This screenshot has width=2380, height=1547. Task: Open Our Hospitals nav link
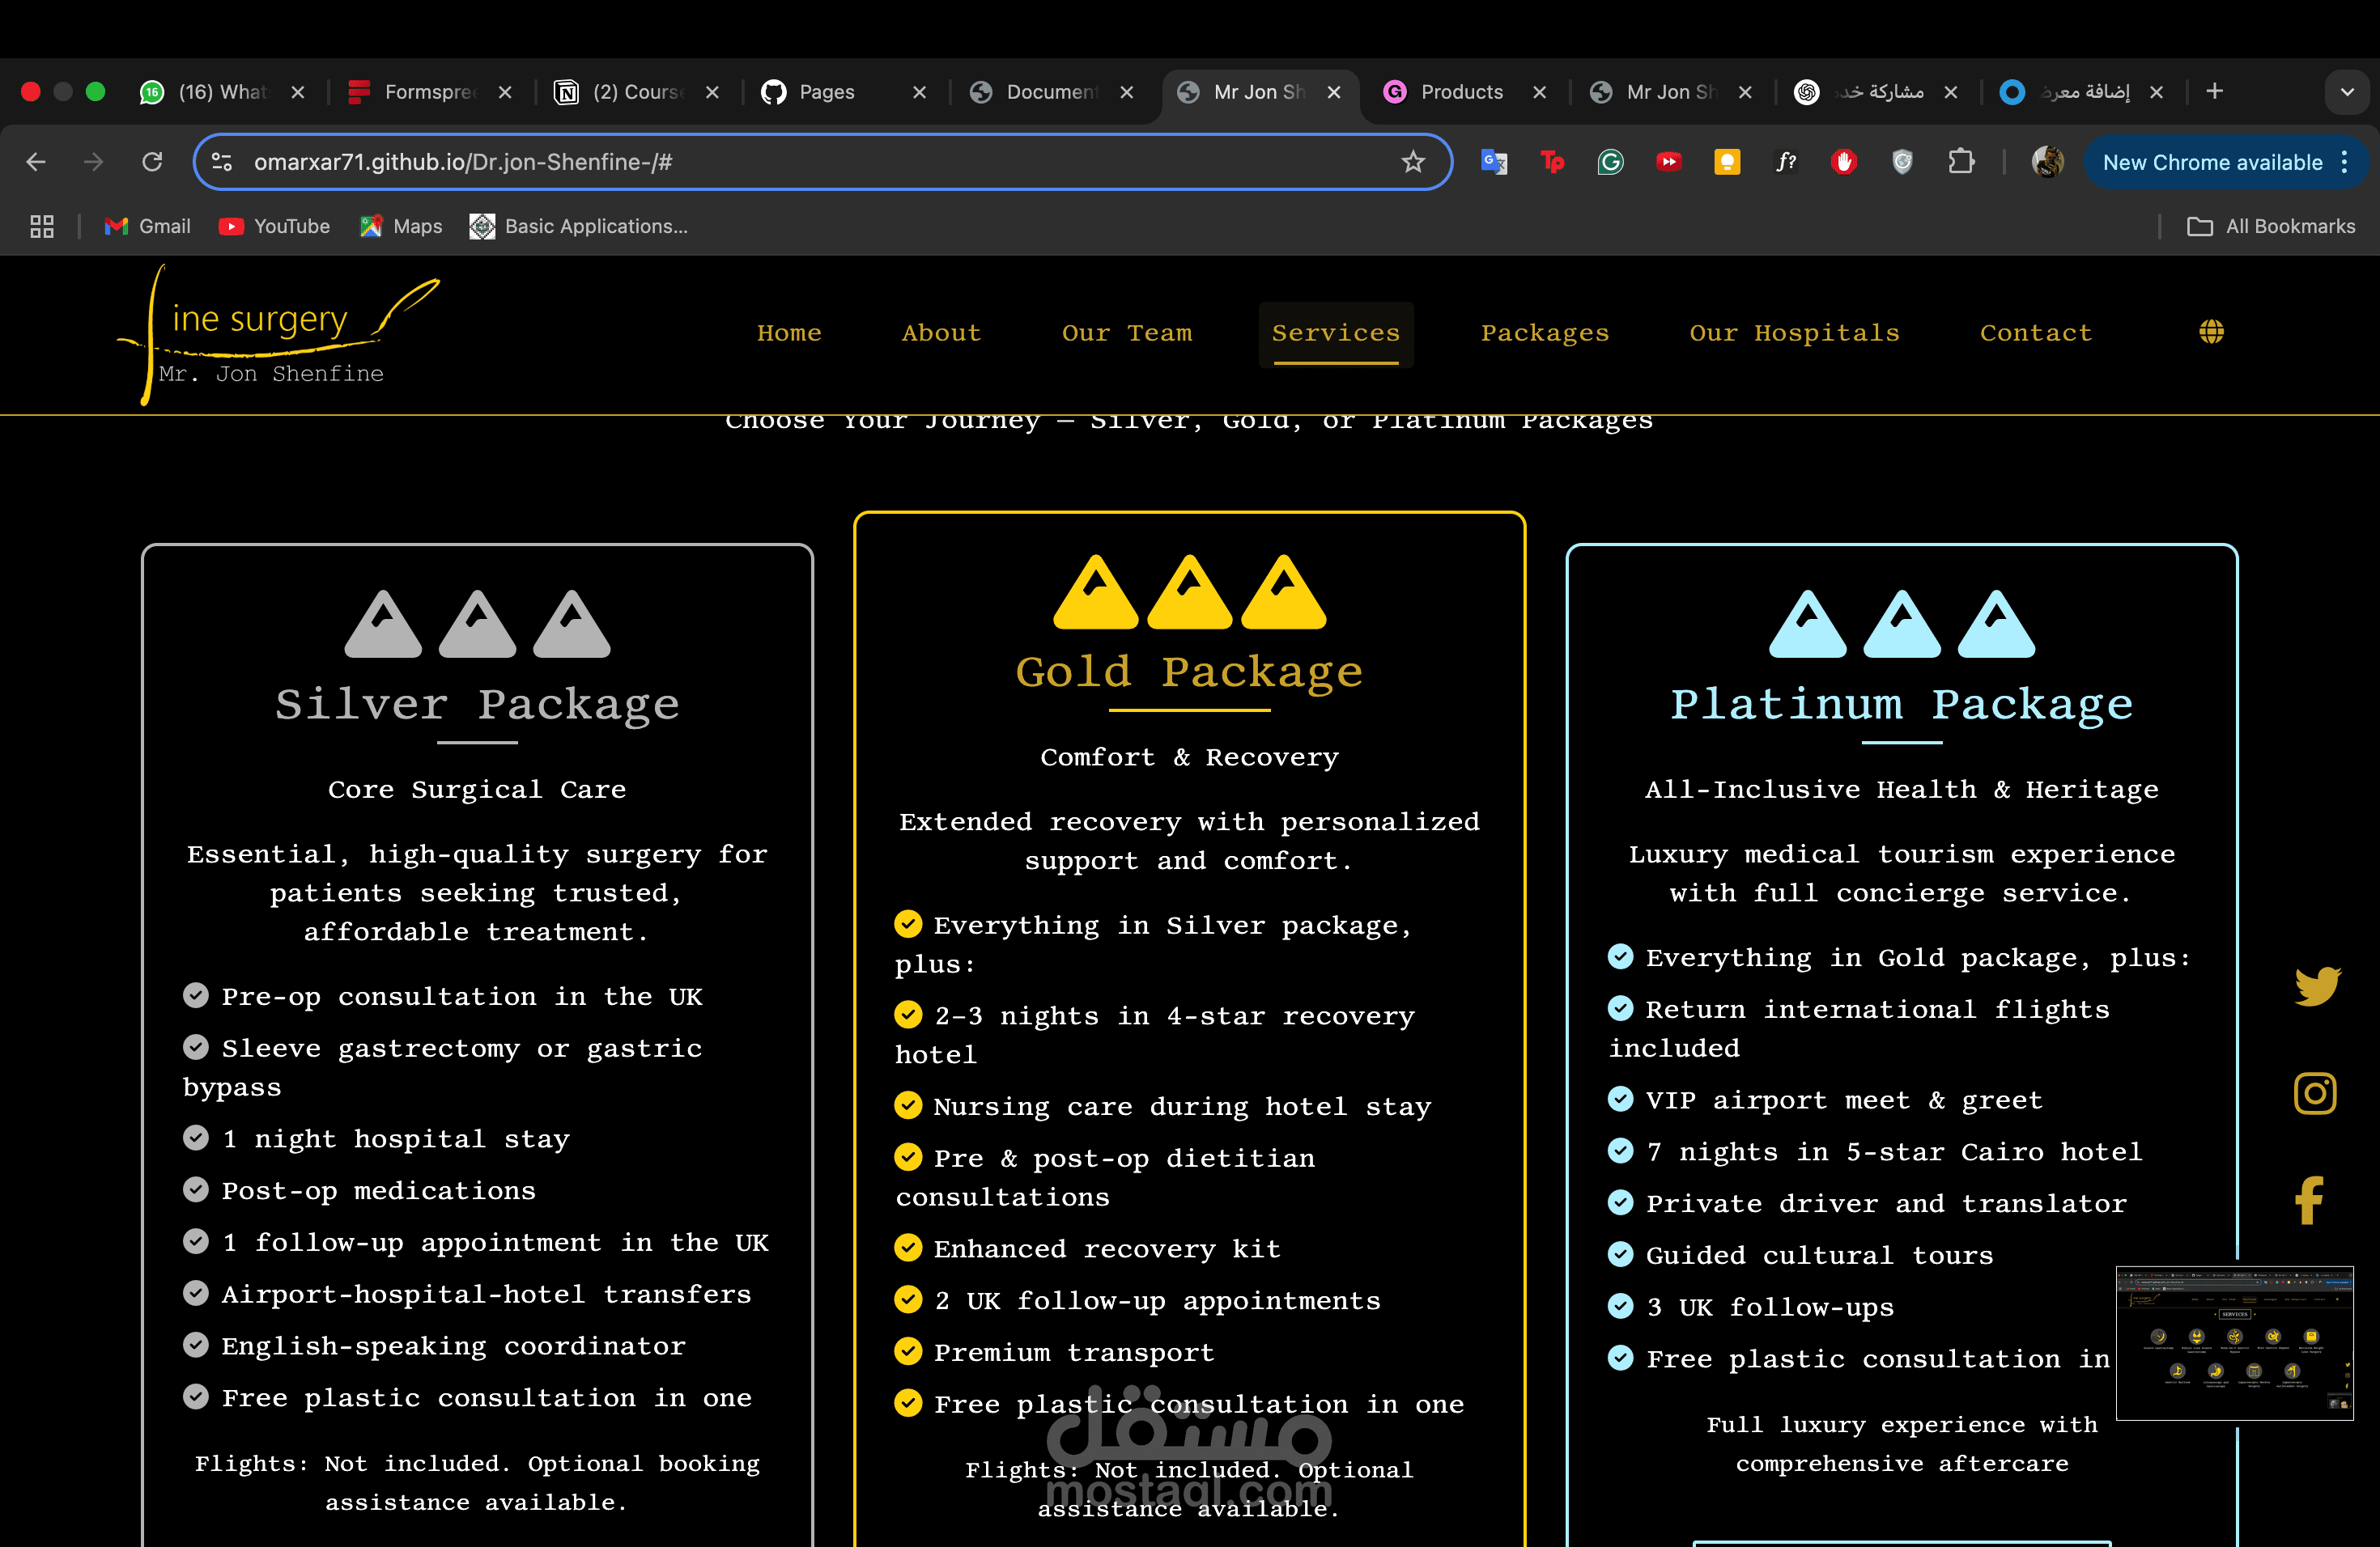[x=1794, y=333]
